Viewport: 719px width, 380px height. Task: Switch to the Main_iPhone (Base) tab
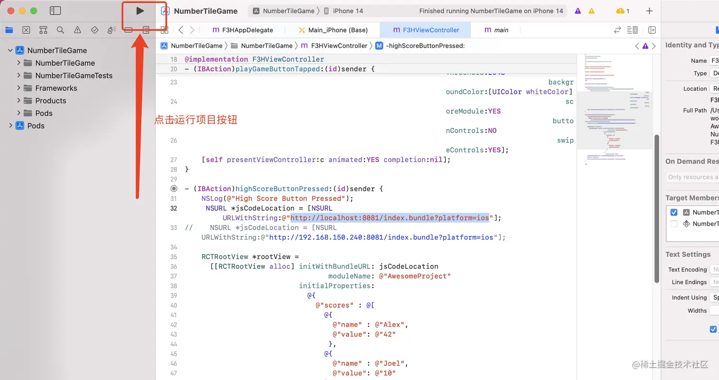(x=333, y=30)
